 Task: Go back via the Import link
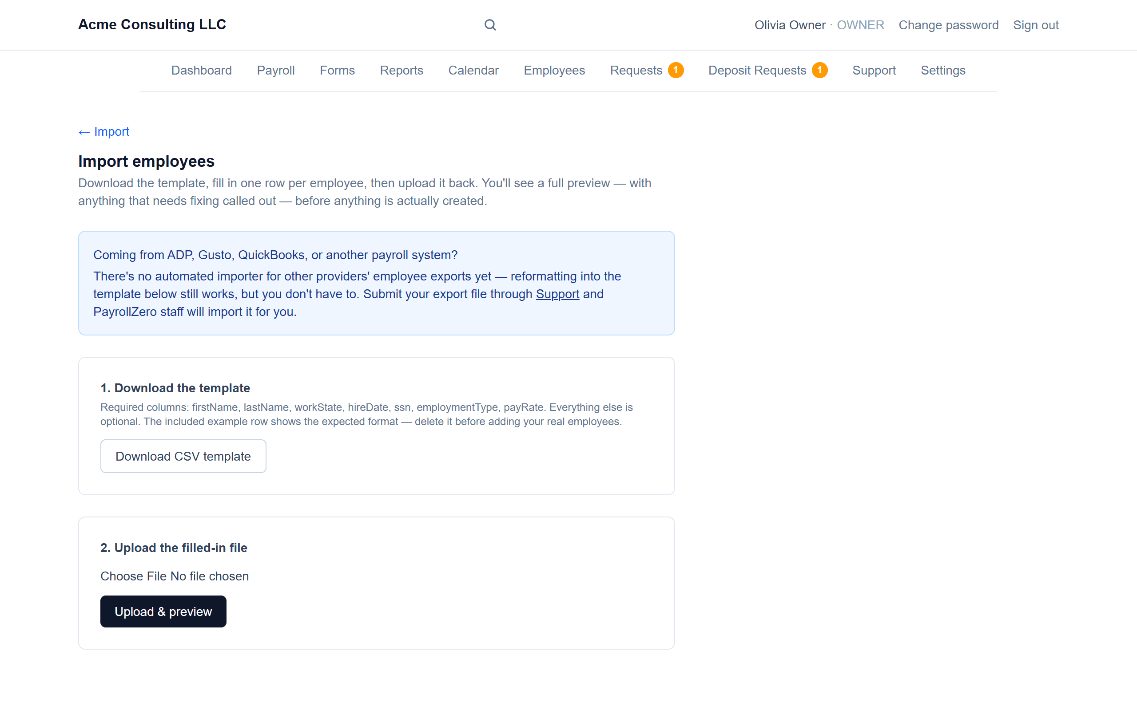pos(103,131)
